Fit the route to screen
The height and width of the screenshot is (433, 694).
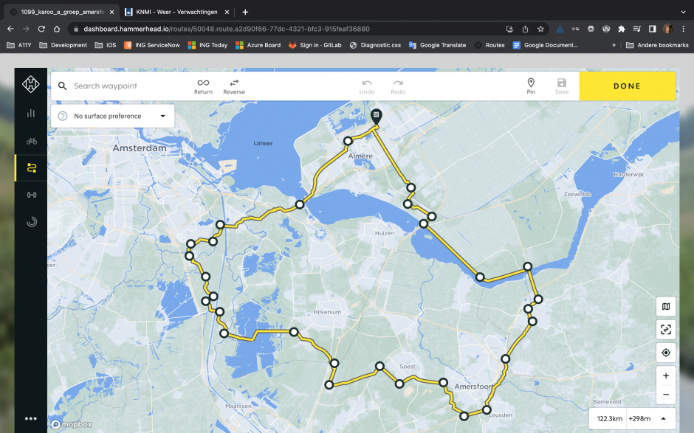coord(666,330)
